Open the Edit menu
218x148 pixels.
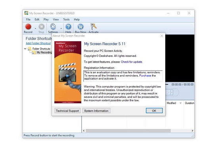pos(37,19)
